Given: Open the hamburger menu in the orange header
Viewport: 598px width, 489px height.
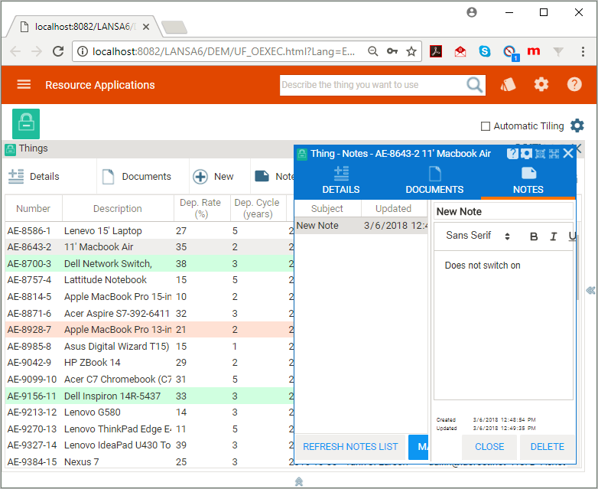Looking at the screenshot, I should pos(24,84).
